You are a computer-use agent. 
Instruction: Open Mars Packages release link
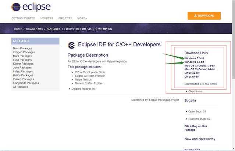coord(22,56)
